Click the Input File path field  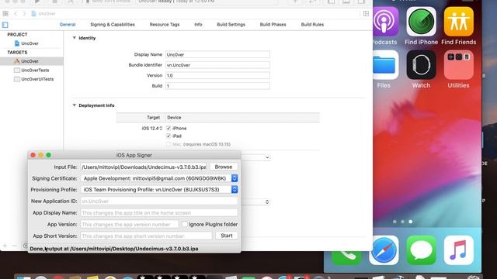(x=144, y=167)
